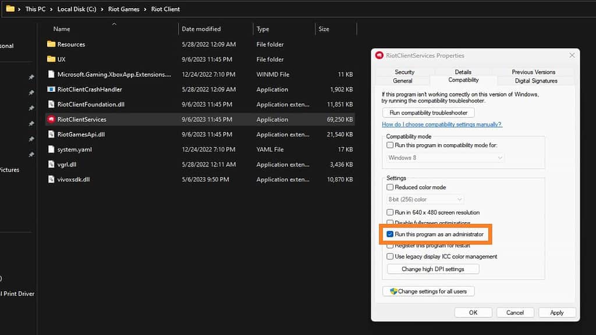Select vivoxsdk.dll file name
The image size is (596, 335).
point(73,180)
